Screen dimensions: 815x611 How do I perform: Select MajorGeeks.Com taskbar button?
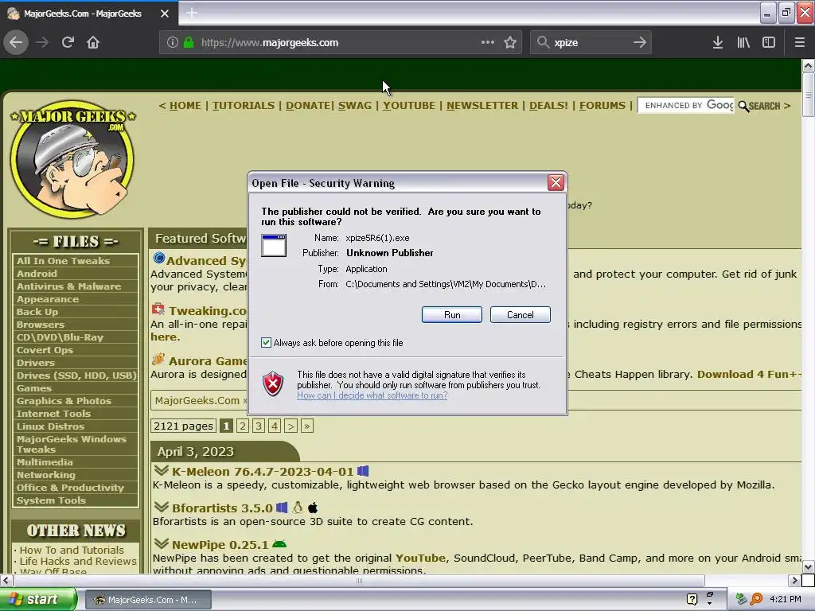[147, 600]
